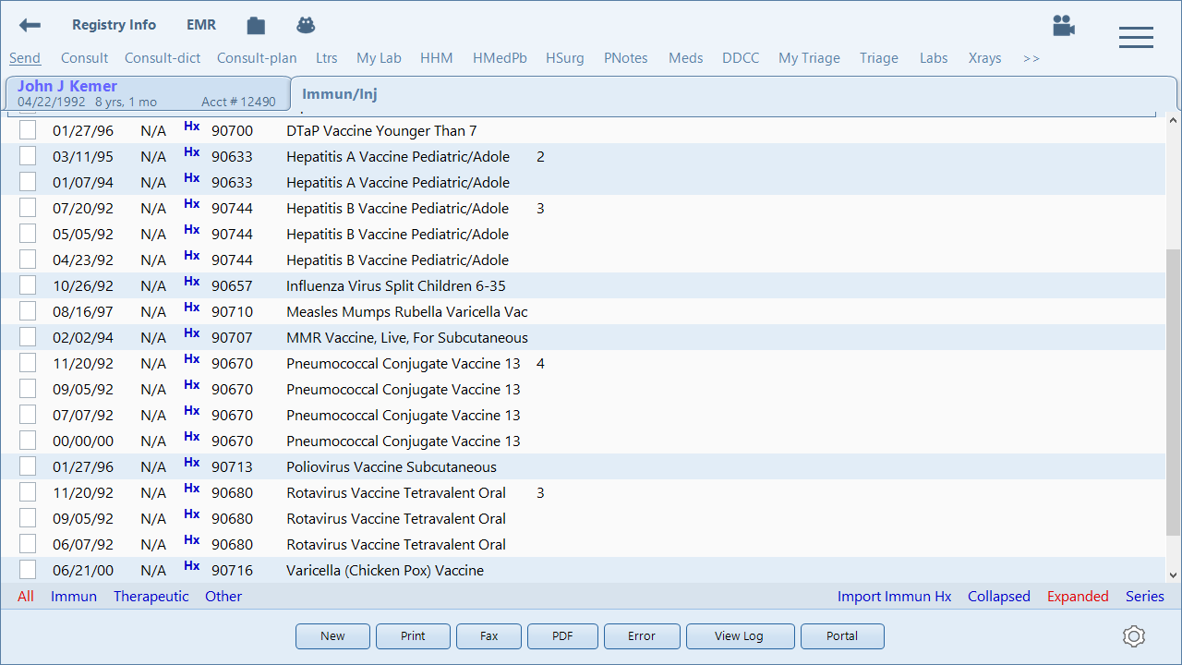The height and width of the screenshot is (665, 1182).
Task: Switch list to Expanded view
Action: click(x=1077, y=597)
